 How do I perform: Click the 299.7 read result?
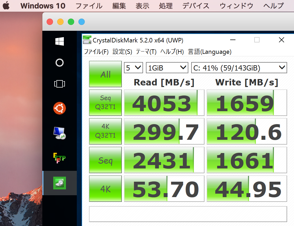(164, 131)
